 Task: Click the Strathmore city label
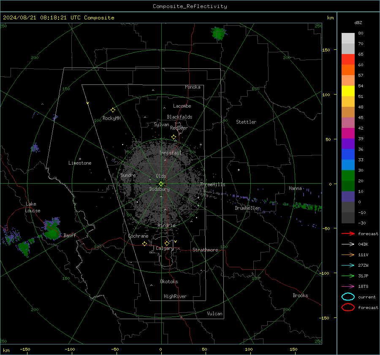click(205, 250)
